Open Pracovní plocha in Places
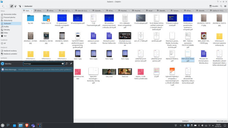228x128 pixels. pos(9,17)
